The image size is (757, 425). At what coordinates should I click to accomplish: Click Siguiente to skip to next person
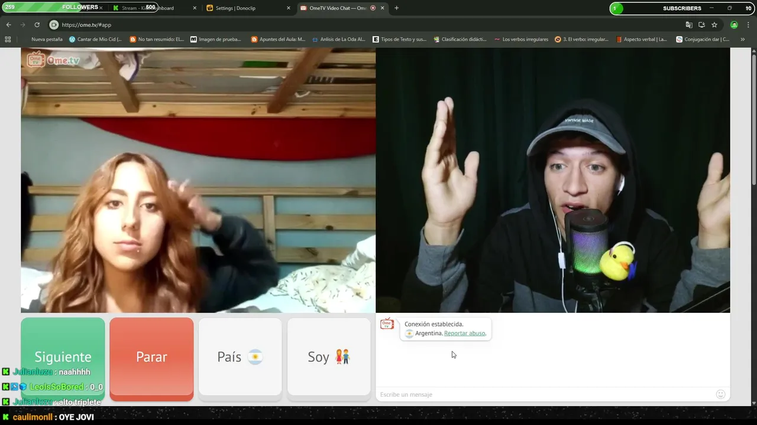(x=63, y=357)
